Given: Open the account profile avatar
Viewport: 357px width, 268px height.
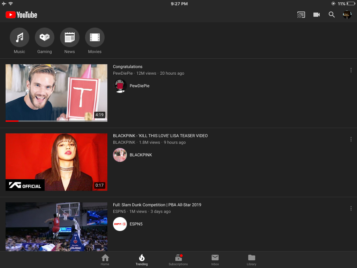Looking at the screenshot, I should (x=347, y=15).
